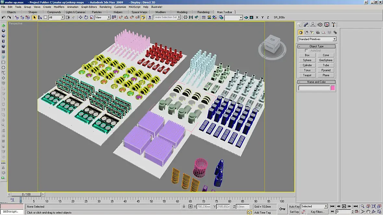
Task: Collapse the Object Type rollout
Action: (x=316, y=46)
